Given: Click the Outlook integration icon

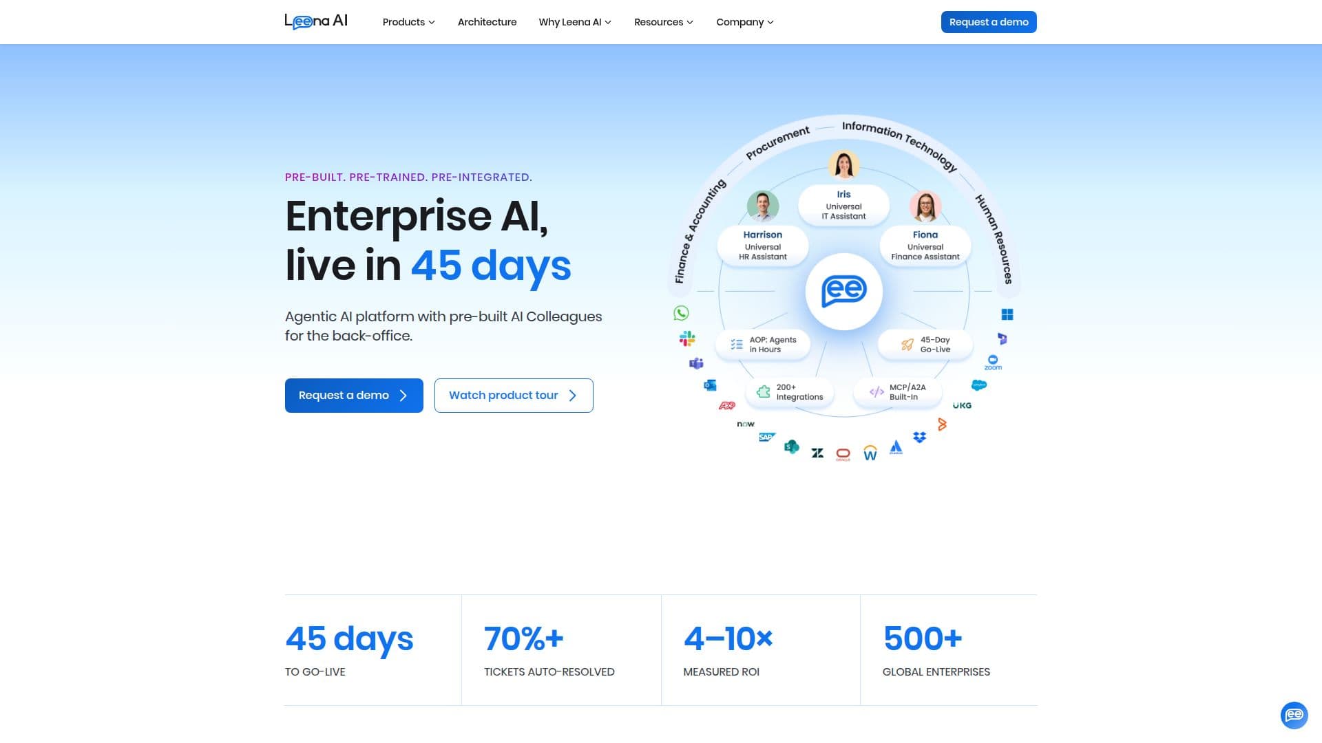Looking at the screenshot, I should point(710,385).
